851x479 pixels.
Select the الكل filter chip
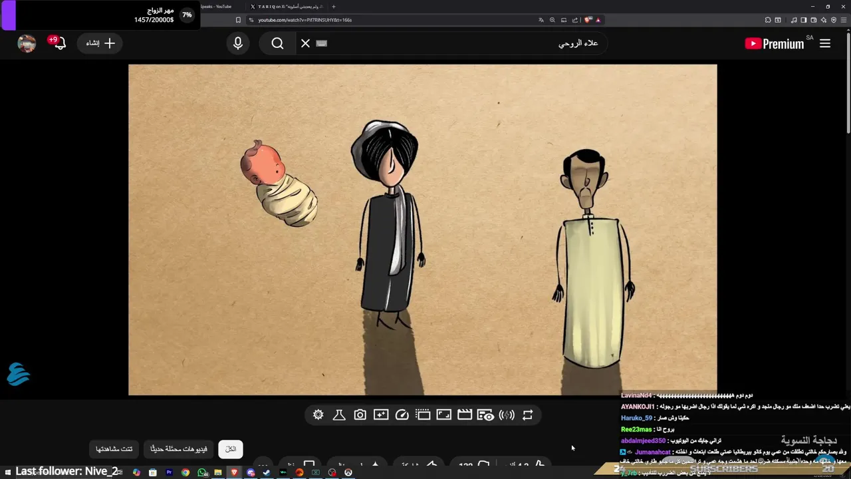pyautogui.click(x=231, y=449)
